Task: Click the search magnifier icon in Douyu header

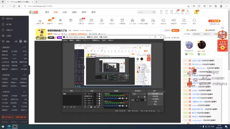Action: pos(154,12)
